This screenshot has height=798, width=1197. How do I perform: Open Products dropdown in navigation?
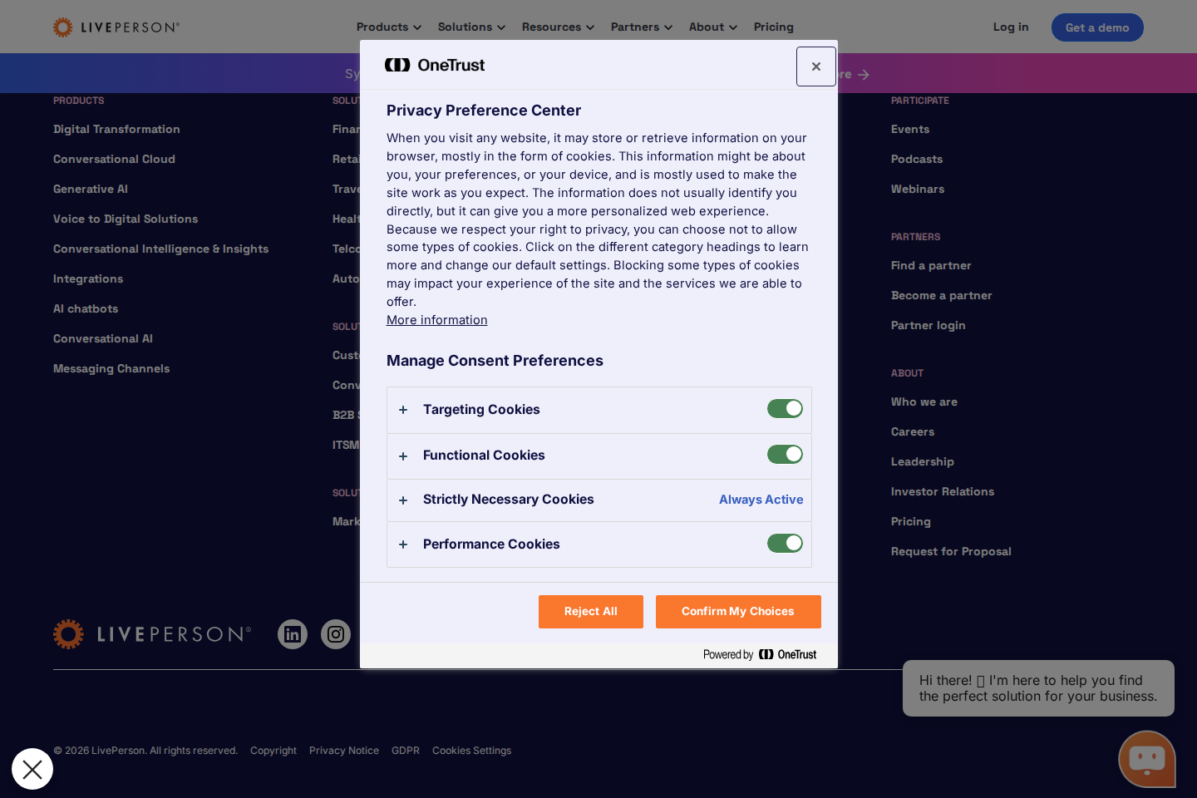click(389, 27)
